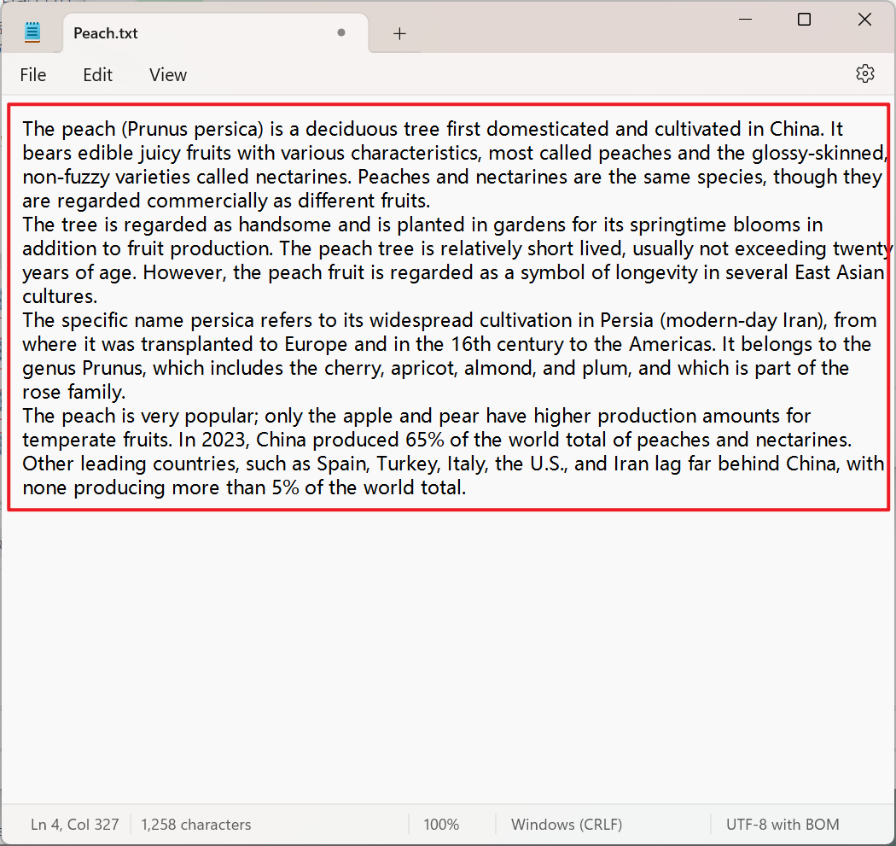Open Notepad settings with the gear icon
This screenshot has width=896, height=846.
[x=864, y=73]
